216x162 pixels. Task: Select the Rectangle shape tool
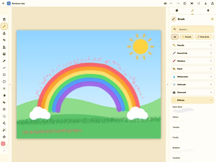[4, 75]
